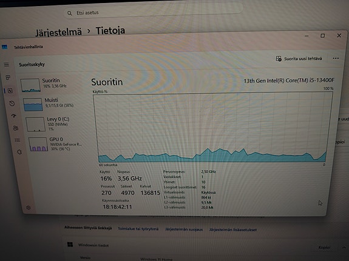This screenshot has height=261, width=349.
Task: Click the Tehtävienhallinta title text
Action: click(x=29, y=47)
